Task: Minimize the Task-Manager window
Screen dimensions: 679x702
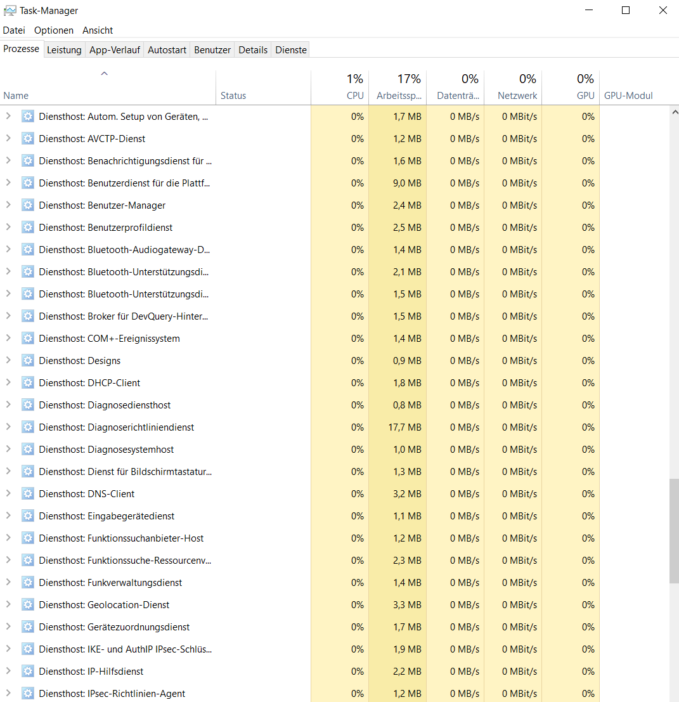Action: (x=589, y=10)
